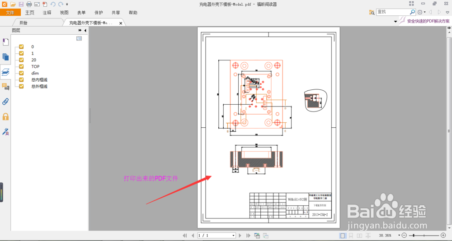Select the layers panel icon in sidebar
This screenshot has width=452, height=241.
(5, 72)
